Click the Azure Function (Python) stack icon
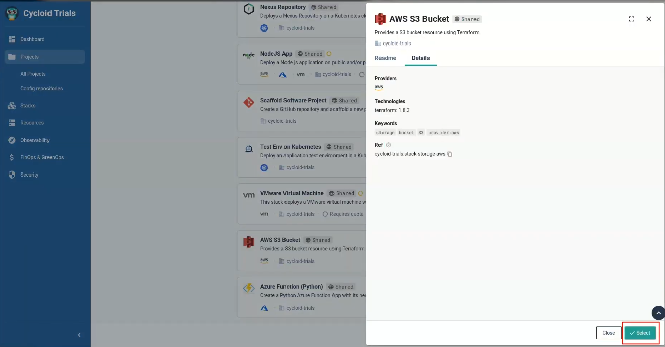665x347 pixels. 249,288
